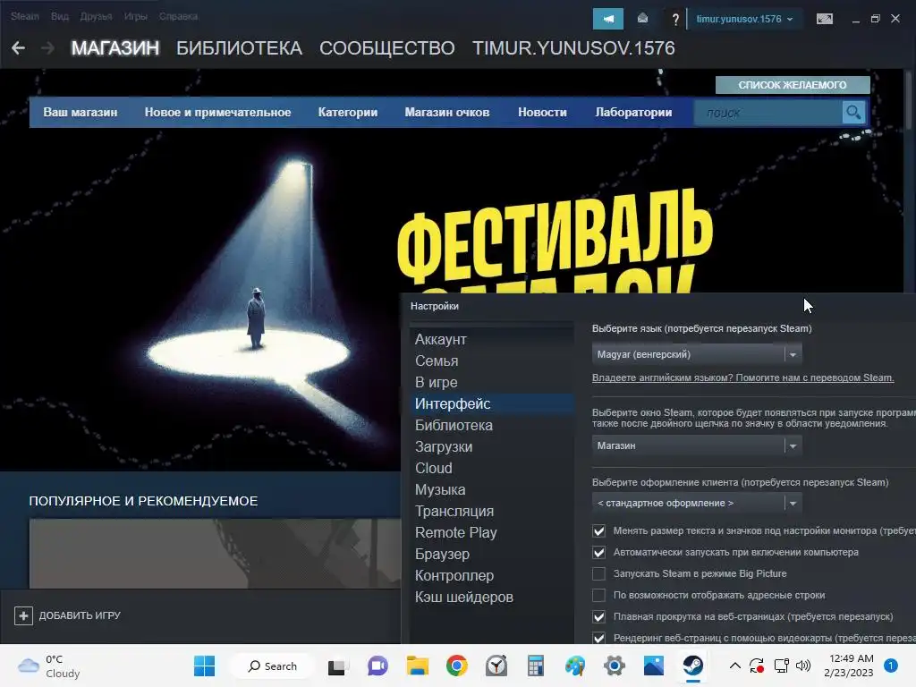Enable launching Steam in Big Picture mode
This screenshot has width=916, height=687.
point(598,573)
